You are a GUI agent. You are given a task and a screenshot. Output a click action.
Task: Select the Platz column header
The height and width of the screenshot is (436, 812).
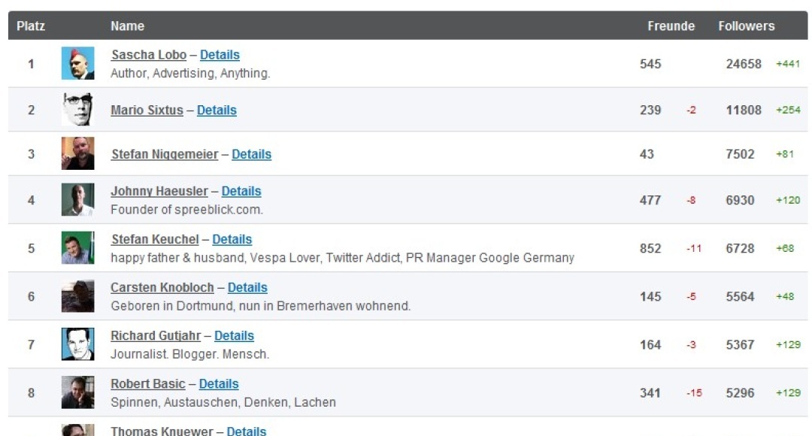[31, 26]
